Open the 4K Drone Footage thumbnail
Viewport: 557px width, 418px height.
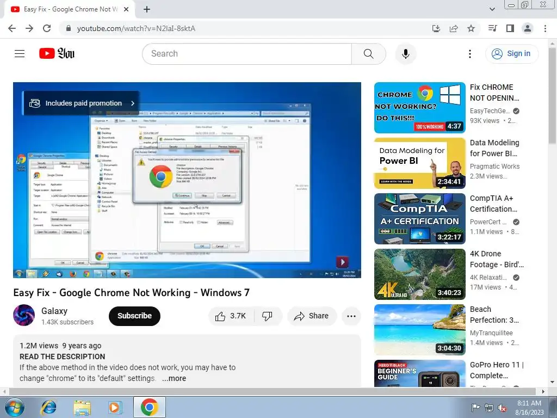click(419, 274)
